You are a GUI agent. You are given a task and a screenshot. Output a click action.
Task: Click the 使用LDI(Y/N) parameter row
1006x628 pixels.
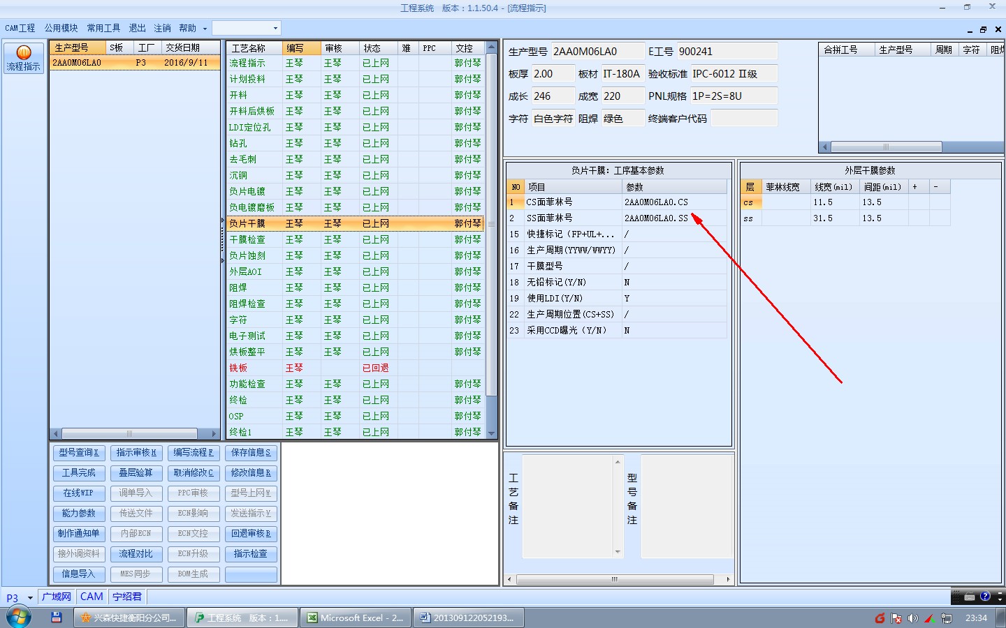point(617,299)
